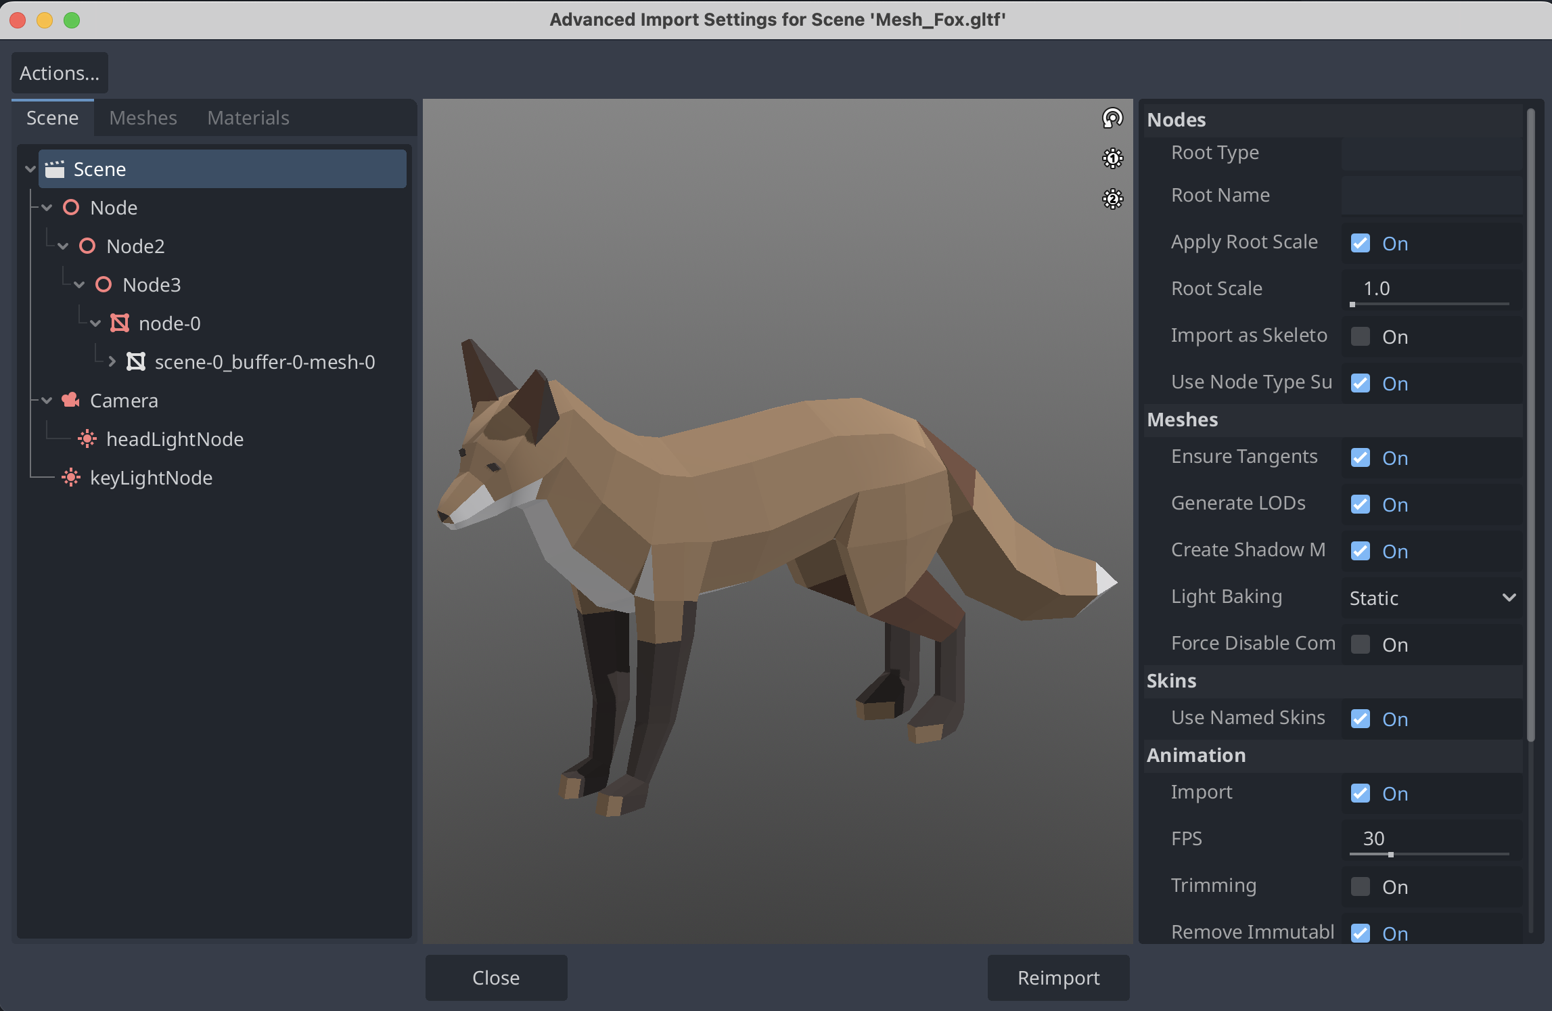Enable Import as Skeleton Bones checkbox

(1360, 337)
